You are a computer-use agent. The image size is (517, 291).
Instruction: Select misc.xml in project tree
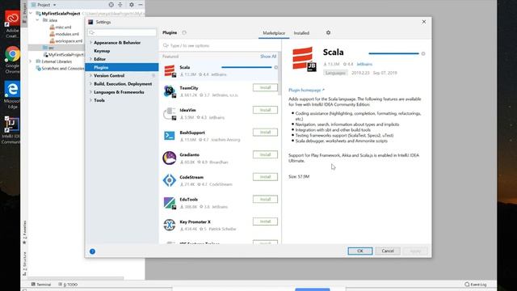pos(61,27)
